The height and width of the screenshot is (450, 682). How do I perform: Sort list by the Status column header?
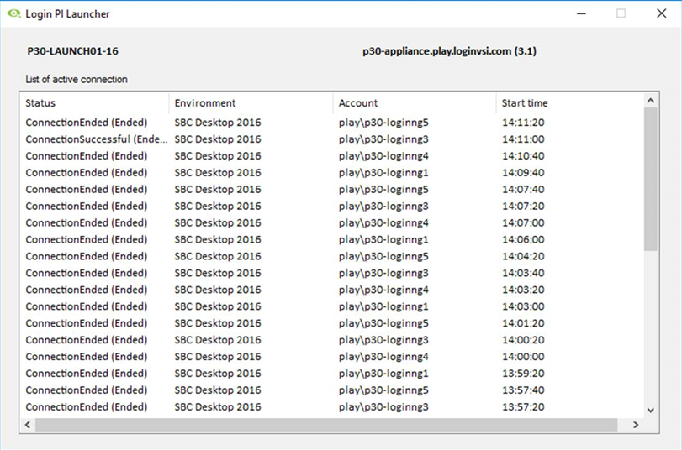pyautogui.click(x=94, y=103)
